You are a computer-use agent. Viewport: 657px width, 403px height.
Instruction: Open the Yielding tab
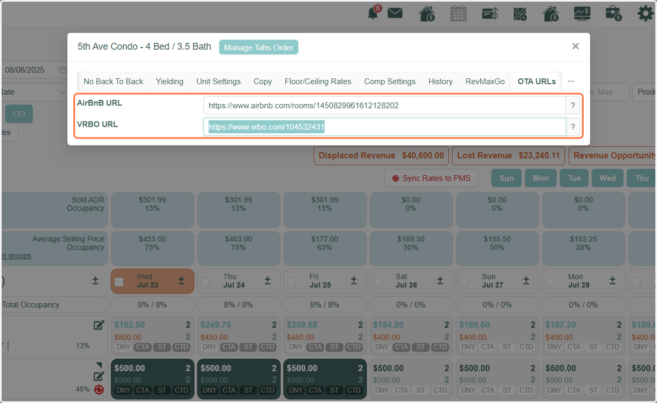click(170, 81)
